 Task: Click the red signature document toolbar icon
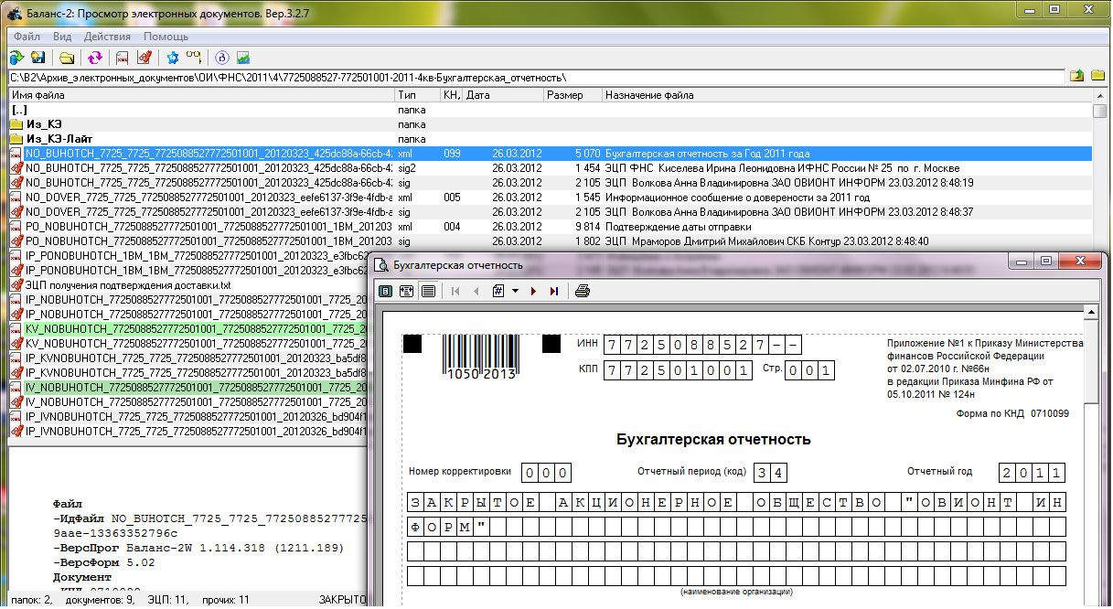[x=144, y=58]
